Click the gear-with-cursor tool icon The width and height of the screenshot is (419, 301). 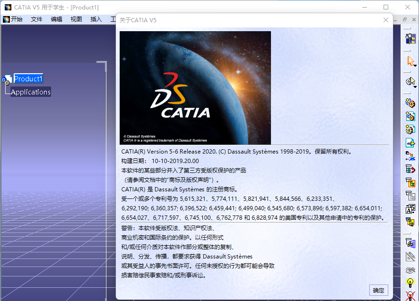pyautogui.click(x=410, y=81)
